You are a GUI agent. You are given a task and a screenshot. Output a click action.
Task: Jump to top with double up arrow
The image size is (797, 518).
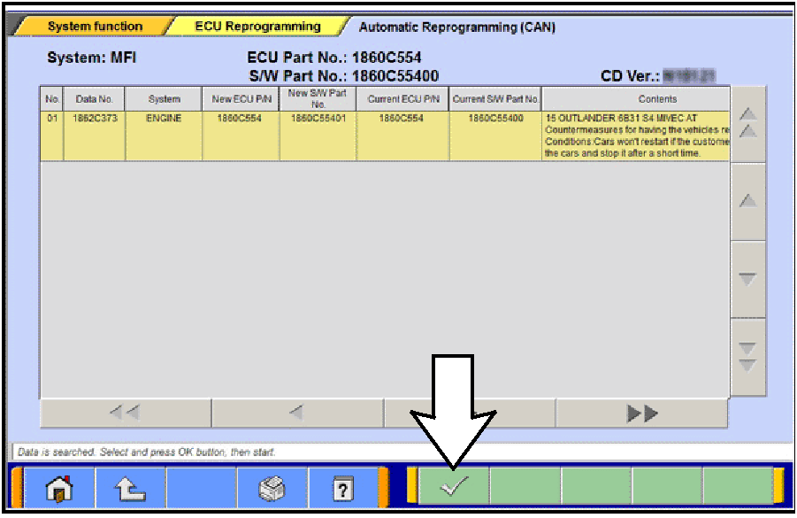(x=747, y=123)
